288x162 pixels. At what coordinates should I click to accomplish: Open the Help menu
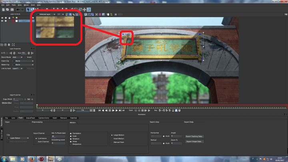click(x=39, y=5)
